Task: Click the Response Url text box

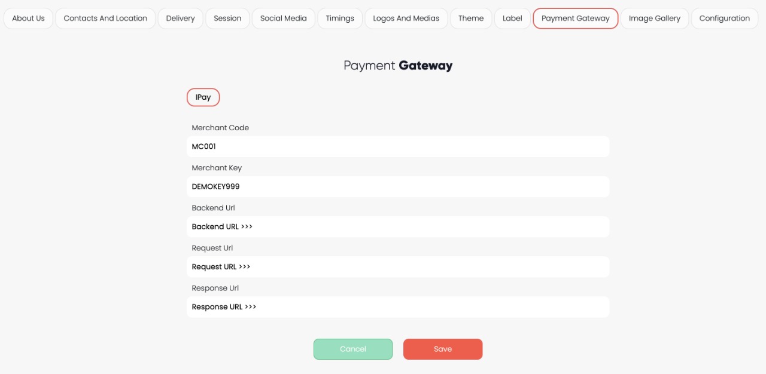Action: [x=398, y=306]
